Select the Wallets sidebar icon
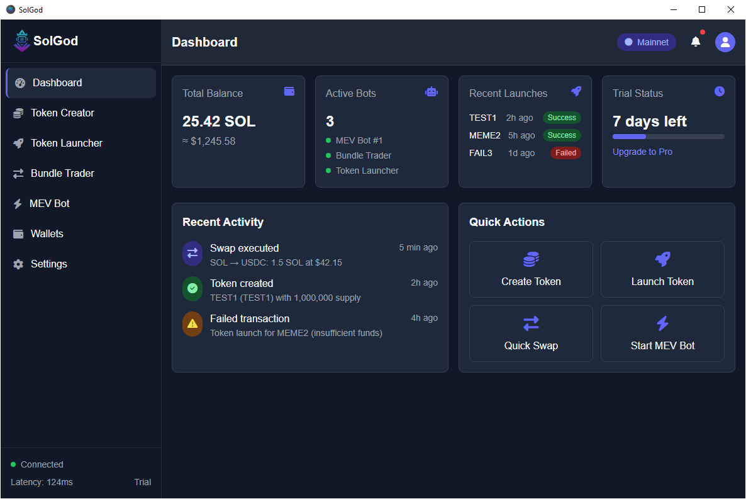 tap(18, 233)
